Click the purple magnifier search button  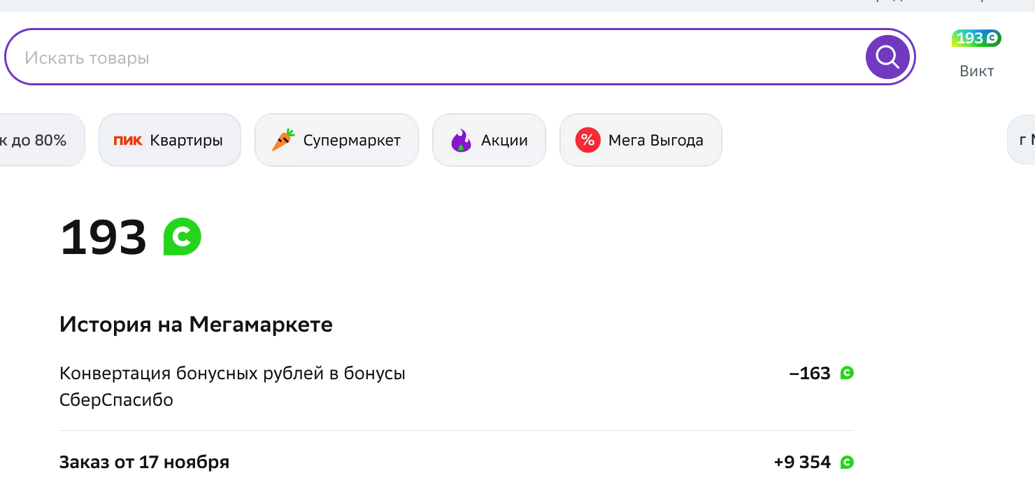click(887, 57)
